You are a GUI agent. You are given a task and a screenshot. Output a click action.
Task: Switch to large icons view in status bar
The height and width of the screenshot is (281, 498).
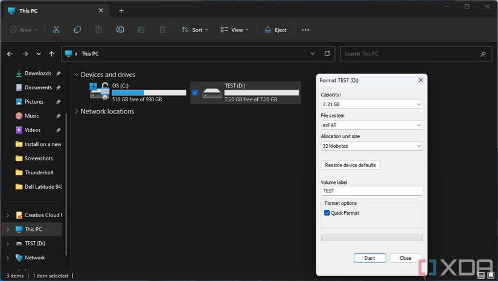click(x=490, y=276)
